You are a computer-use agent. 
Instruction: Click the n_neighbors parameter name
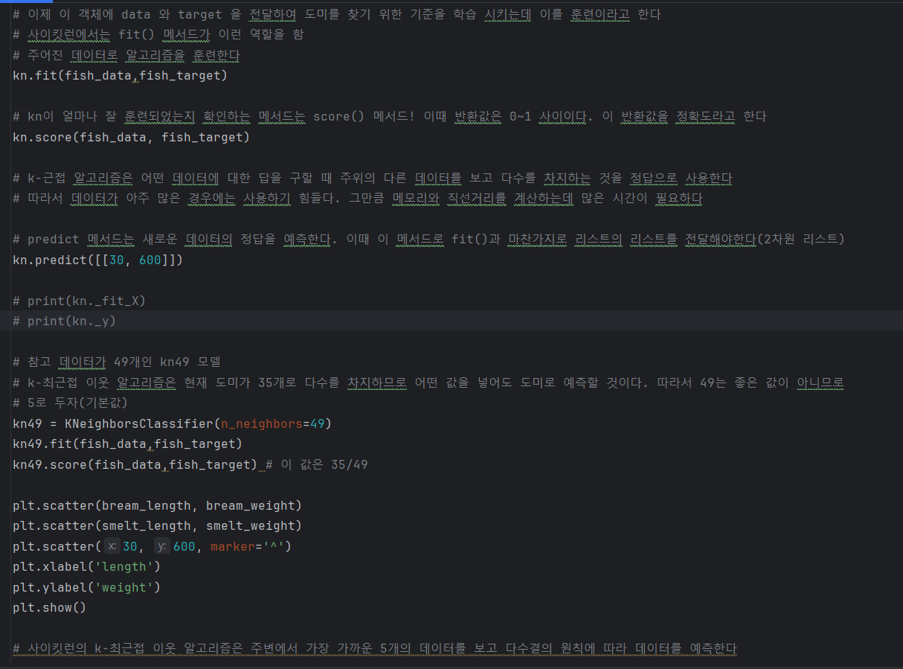pyautogui.click(x=261, y=423)
